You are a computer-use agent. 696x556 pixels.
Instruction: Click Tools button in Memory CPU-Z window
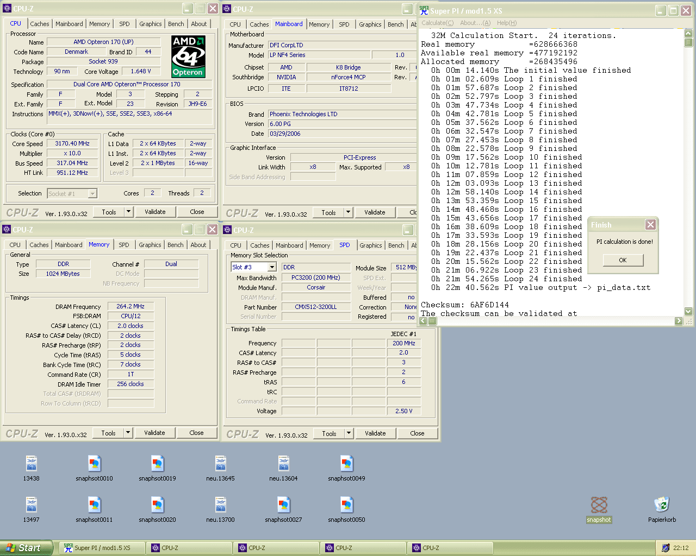coord(108,433)
